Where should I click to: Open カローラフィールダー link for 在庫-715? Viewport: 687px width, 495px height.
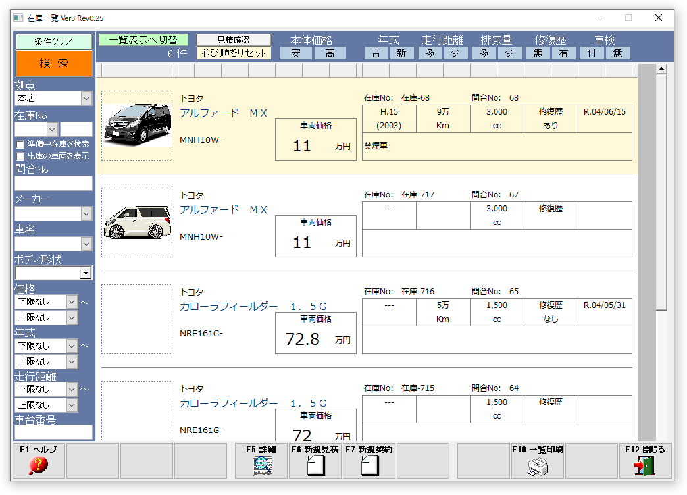click(253, 404)
